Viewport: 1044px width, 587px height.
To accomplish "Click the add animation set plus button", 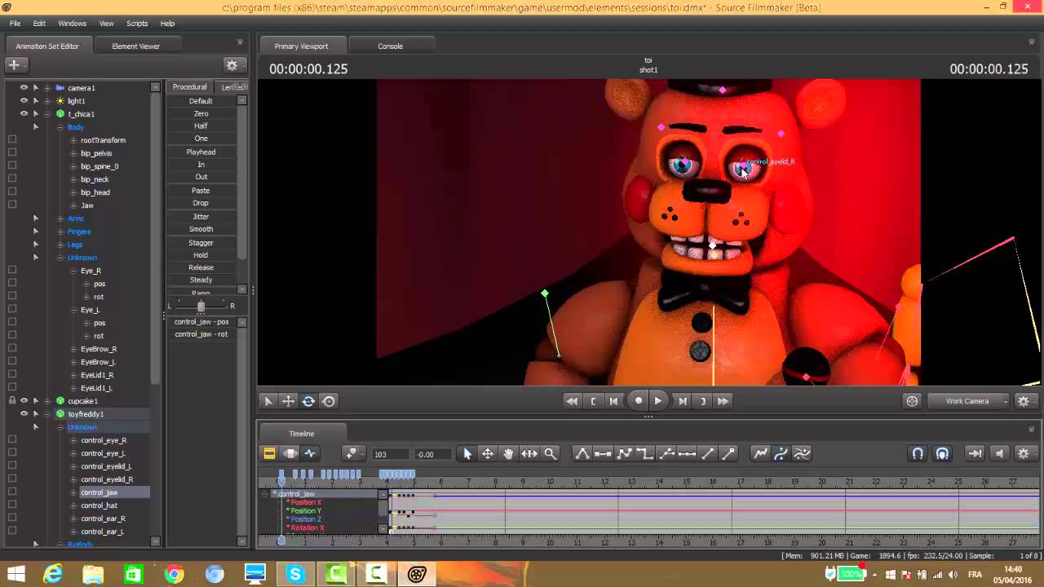I will pos(15,65).
